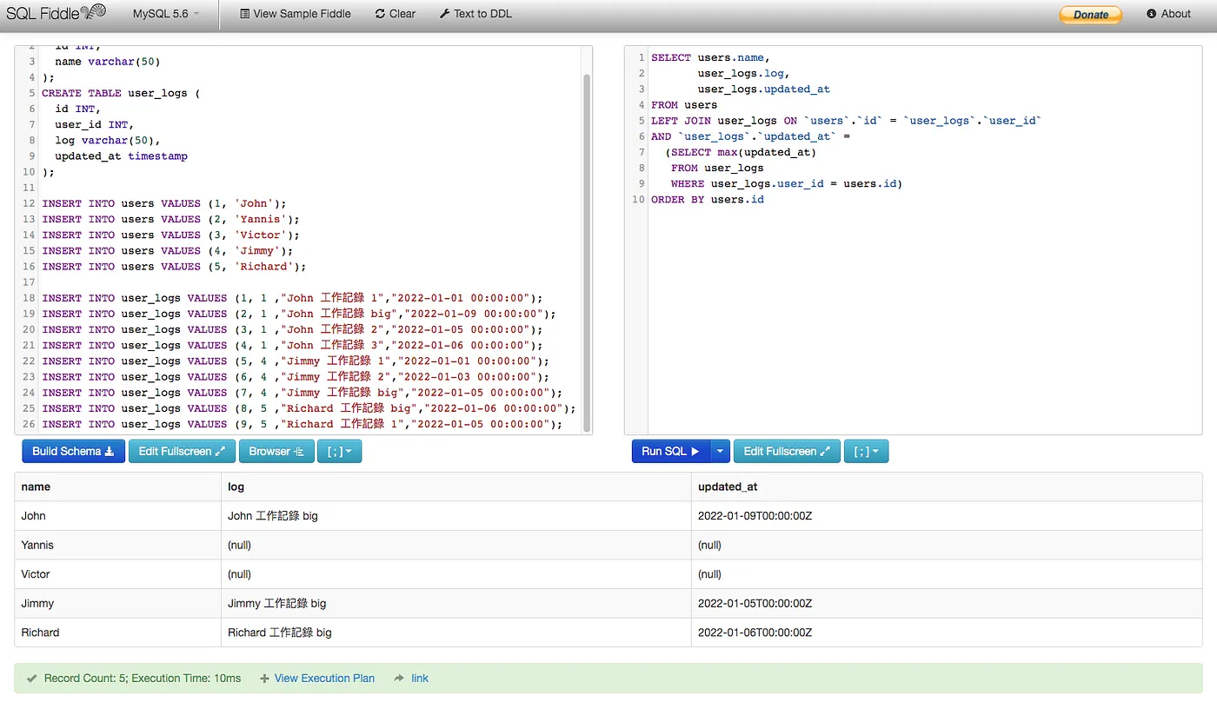Select 'Jimmy 工作記錄 big' cell
Screen dimensions: 1217x702
[456, 603]
